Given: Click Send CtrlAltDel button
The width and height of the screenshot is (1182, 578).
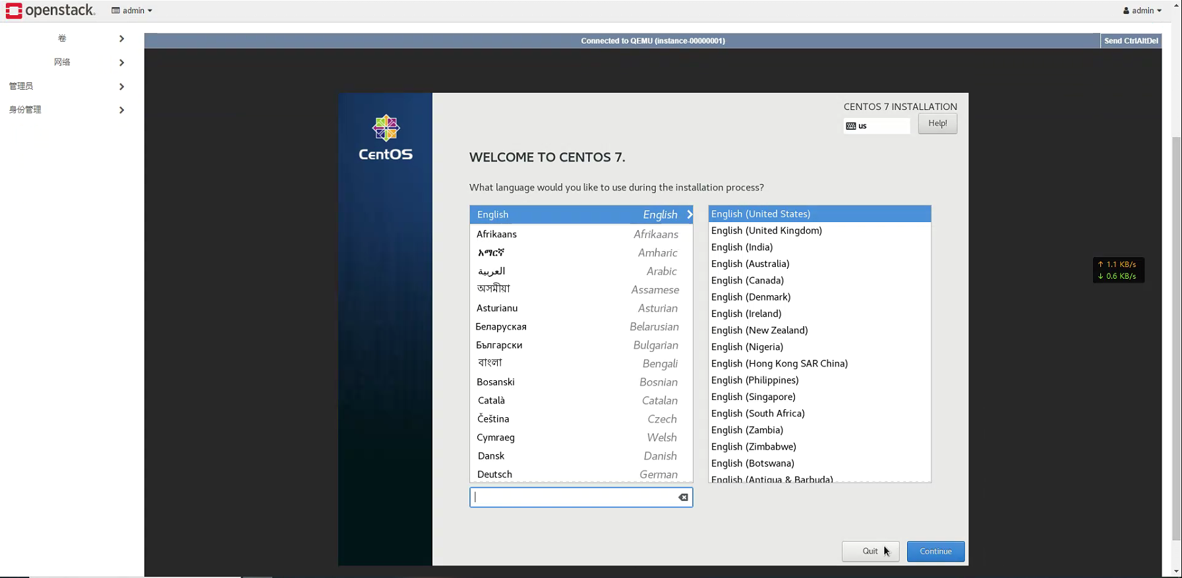Looking at the screenshot, I should point(1131,41).
